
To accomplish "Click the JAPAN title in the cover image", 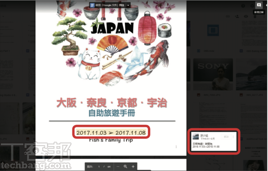I will coord(113,28).
